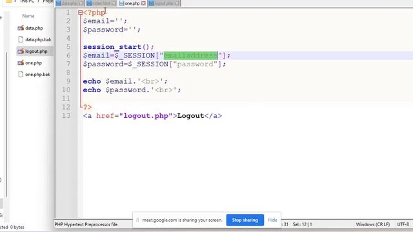Click the logout.php file icon
Viewport: 413px width, 232px height.
click(21, 51)
